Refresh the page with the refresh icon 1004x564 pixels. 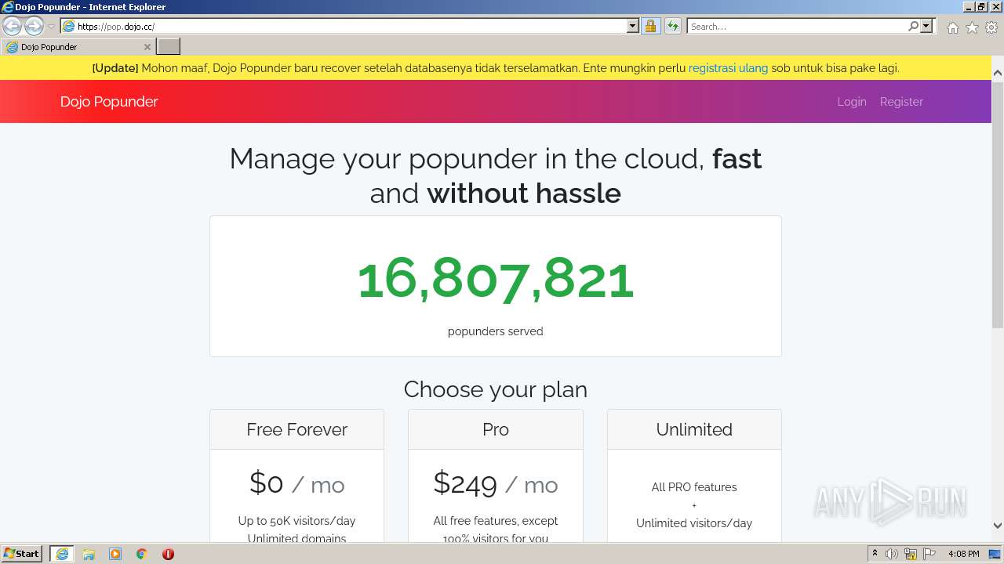coord(673,26)
